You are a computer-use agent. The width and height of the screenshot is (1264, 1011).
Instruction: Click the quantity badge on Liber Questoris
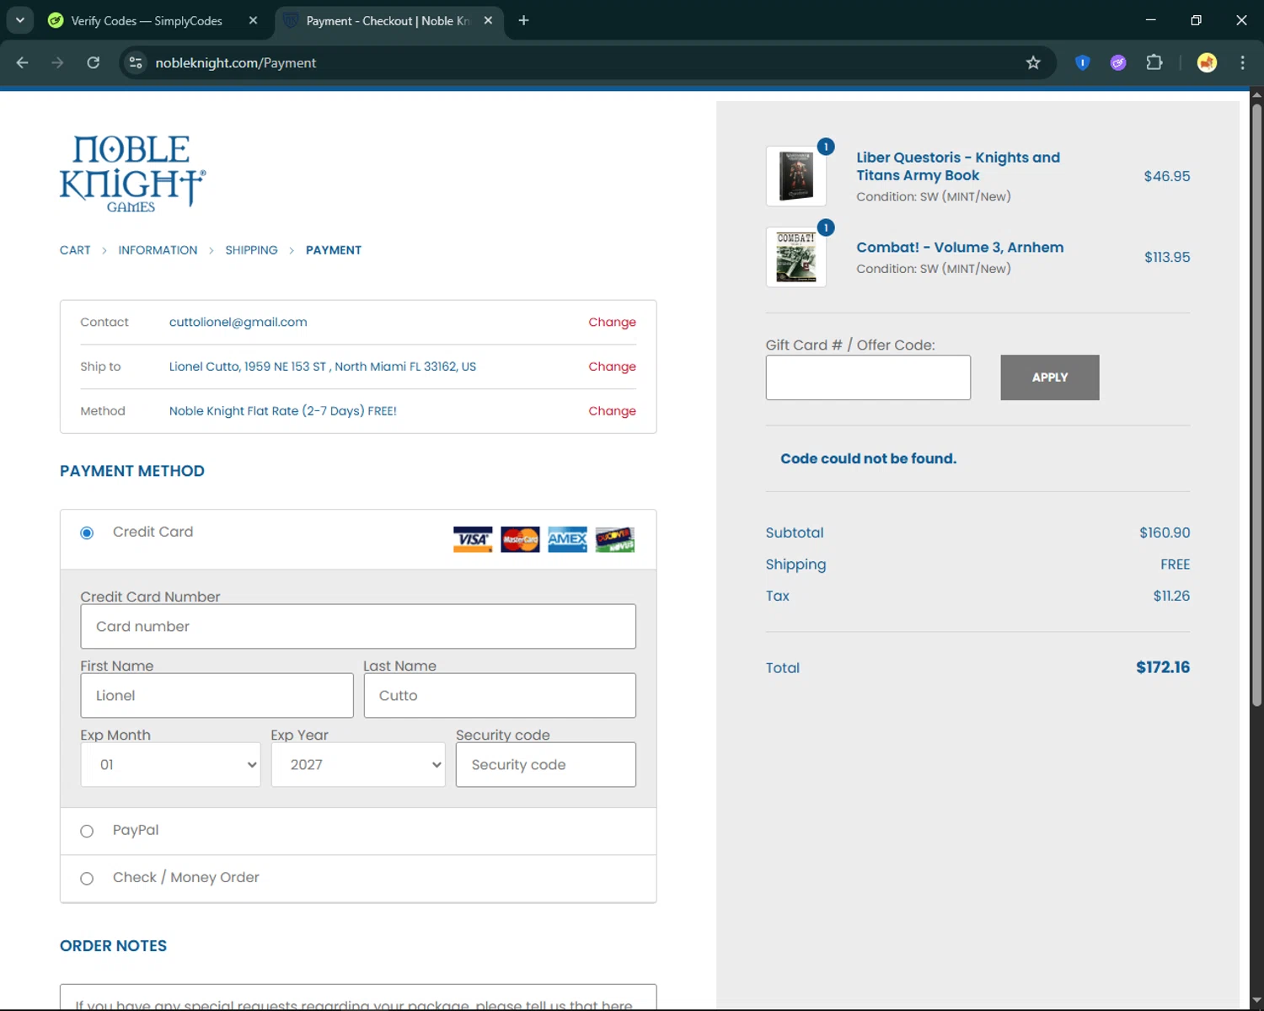[826, 147]
